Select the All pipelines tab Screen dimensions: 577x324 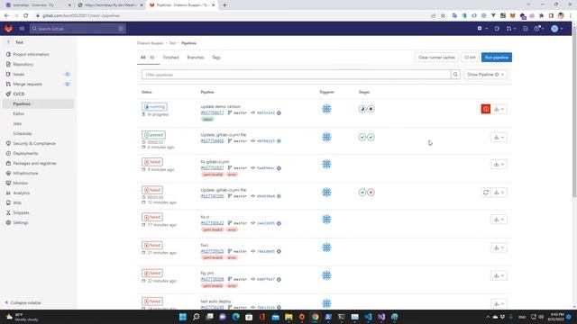click(148, 58)
